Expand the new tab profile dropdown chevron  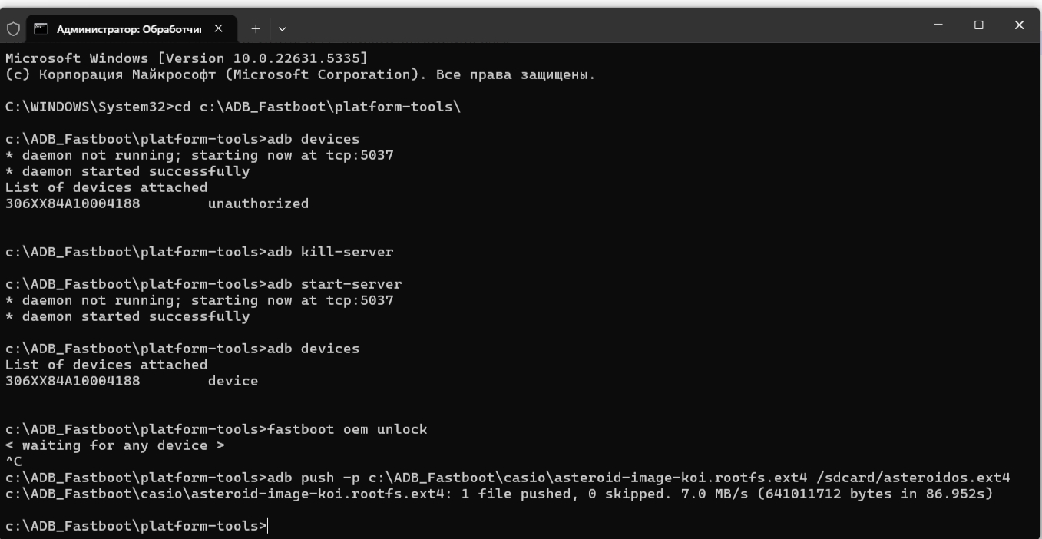[x=282, y=28]
